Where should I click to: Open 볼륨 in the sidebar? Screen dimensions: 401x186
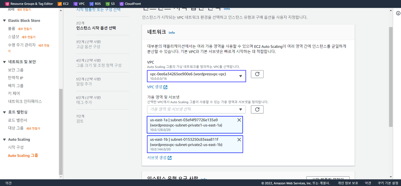click(12, 28)
